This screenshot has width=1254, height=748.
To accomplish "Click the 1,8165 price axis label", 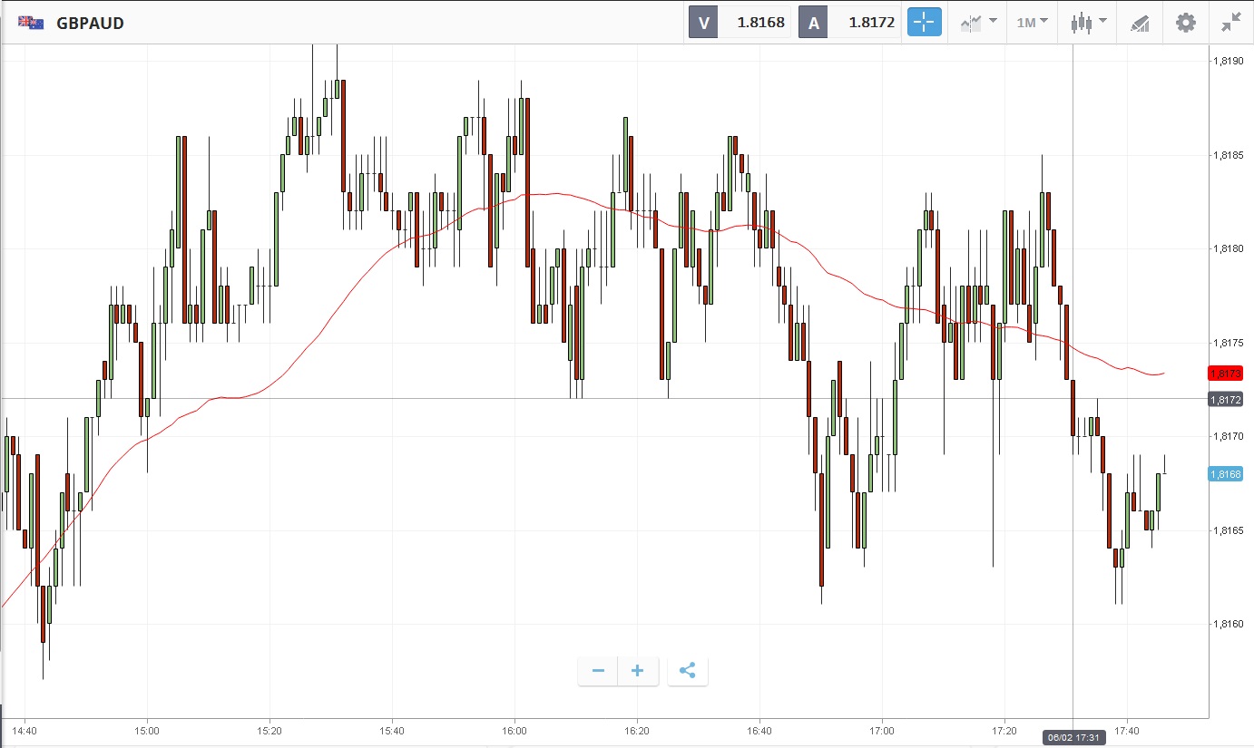I will pos(1228,530).
